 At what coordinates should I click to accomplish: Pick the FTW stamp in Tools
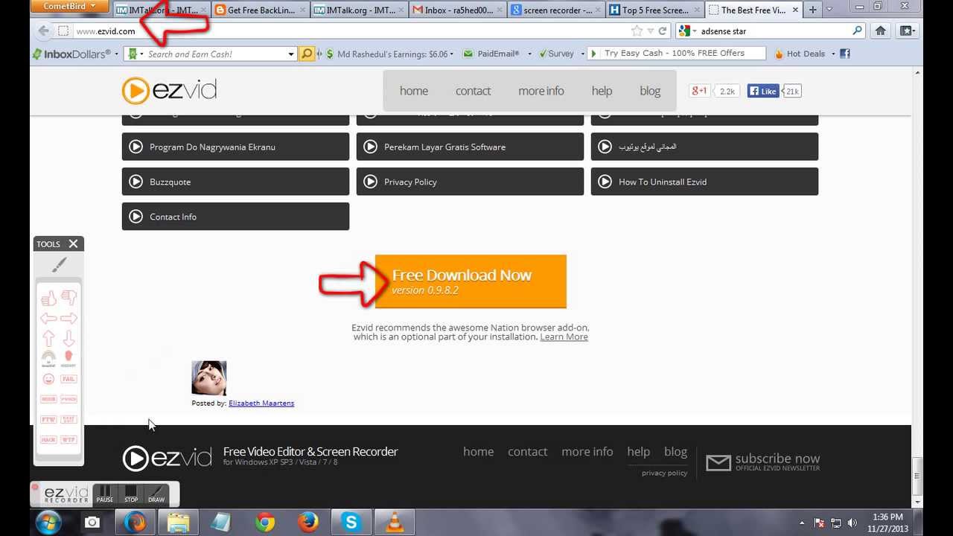48,420
